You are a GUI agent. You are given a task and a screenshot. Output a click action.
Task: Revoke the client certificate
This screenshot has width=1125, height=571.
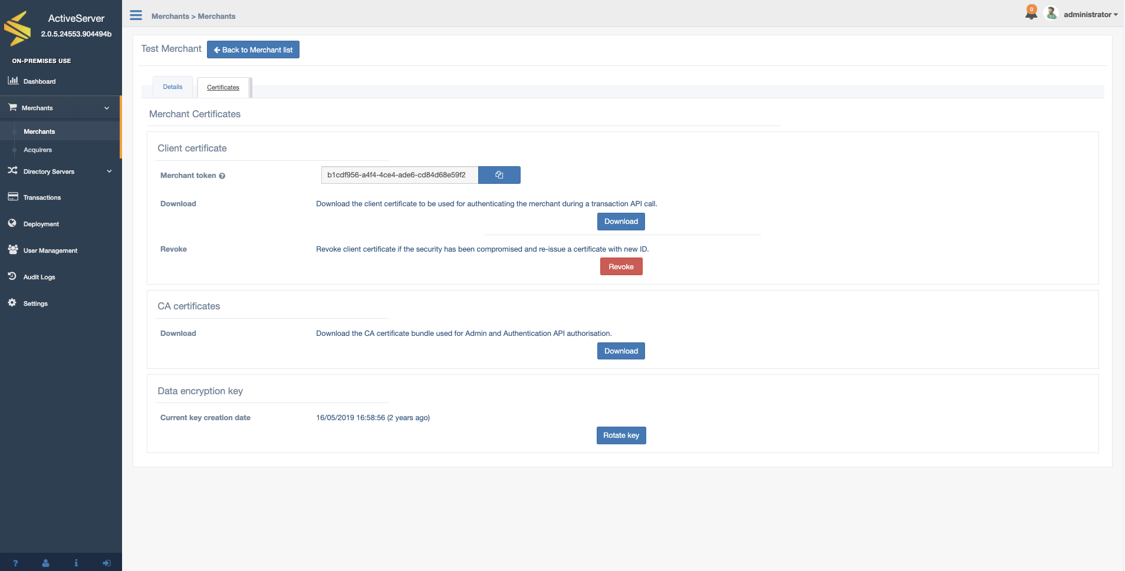tap(621, 267)
